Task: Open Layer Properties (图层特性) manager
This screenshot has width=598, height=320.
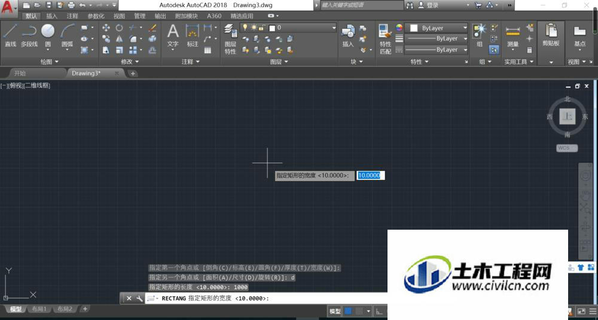Action: (230, 39)
